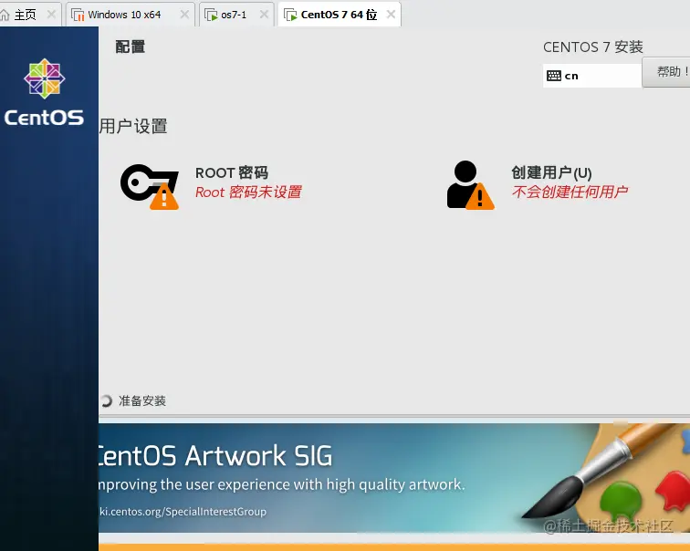Click the 准备安装 spinner icon
Viewport: 690px width, 551px height.
(x=106, y=400)
